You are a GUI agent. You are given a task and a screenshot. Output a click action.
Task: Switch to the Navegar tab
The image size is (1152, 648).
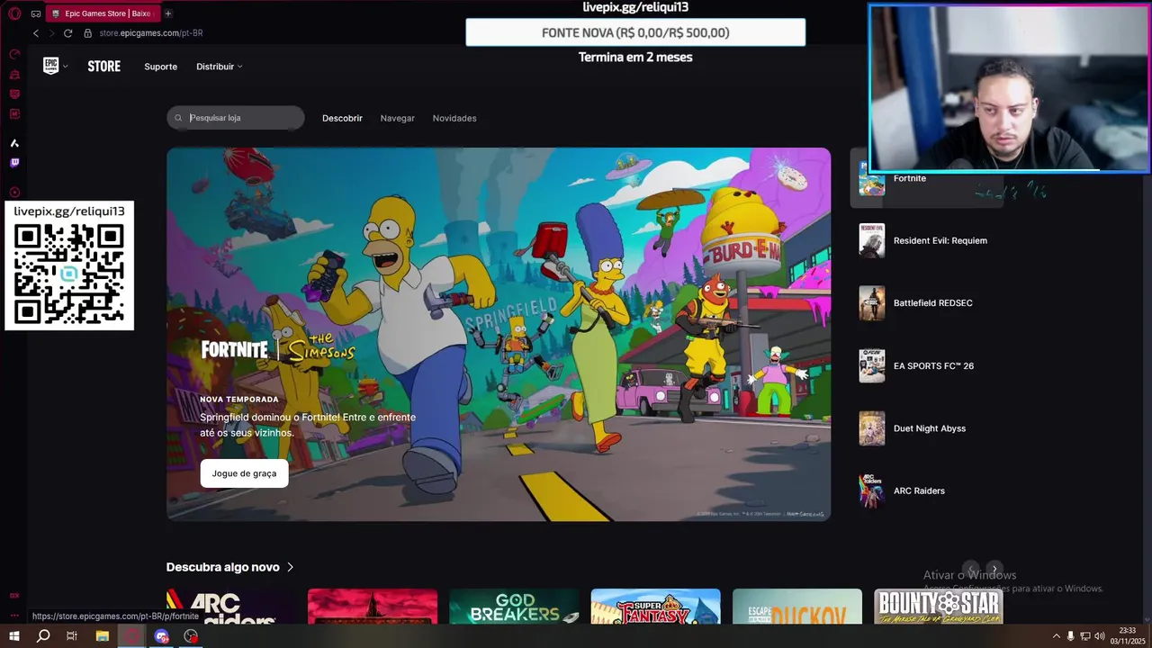point(398,118)
